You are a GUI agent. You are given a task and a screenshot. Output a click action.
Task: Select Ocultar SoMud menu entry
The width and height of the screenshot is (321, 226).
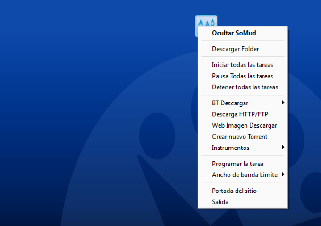(243, 33)
